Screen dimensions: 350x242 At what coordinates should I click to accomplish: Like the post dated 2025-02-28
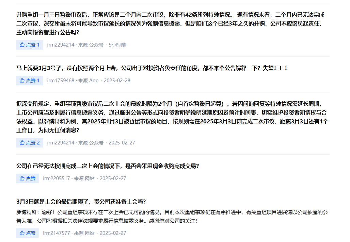[x=29, y=81]
